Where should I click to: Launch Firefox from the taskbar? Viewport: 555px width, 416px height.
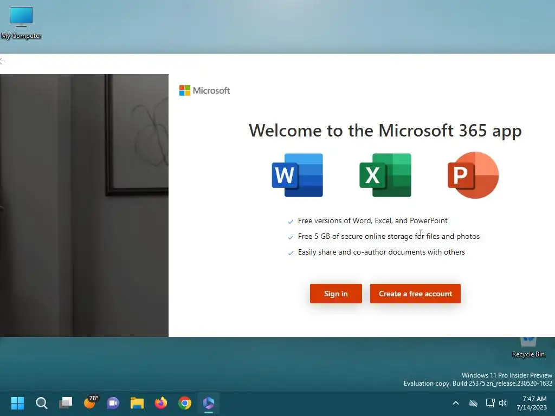pos(161,403)
